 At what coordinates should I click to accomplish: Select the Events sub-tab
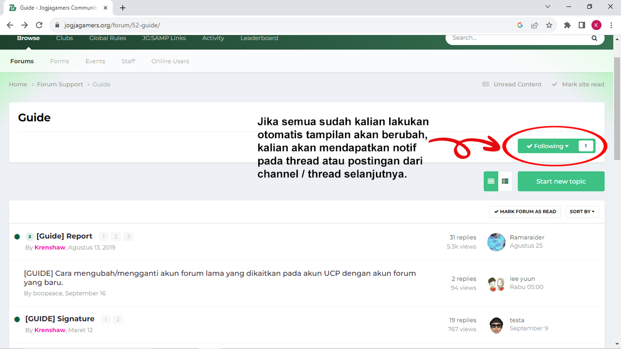tap(95, 61)
